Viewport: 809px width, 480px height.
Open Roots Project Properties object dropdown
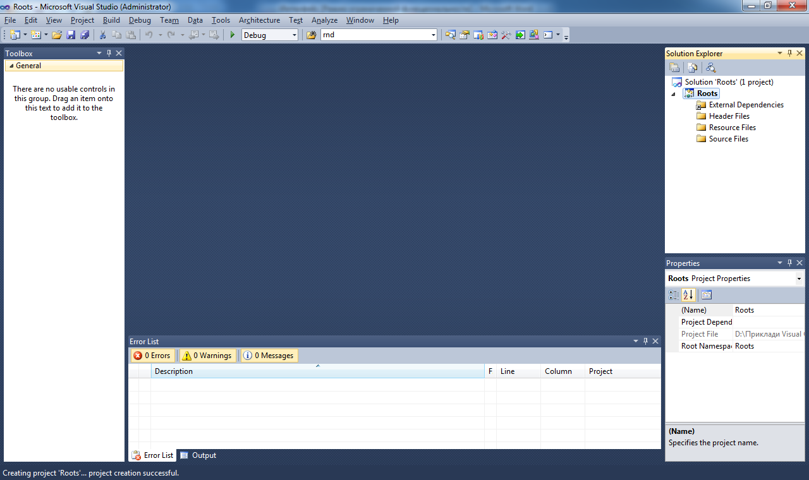point(799,279)
